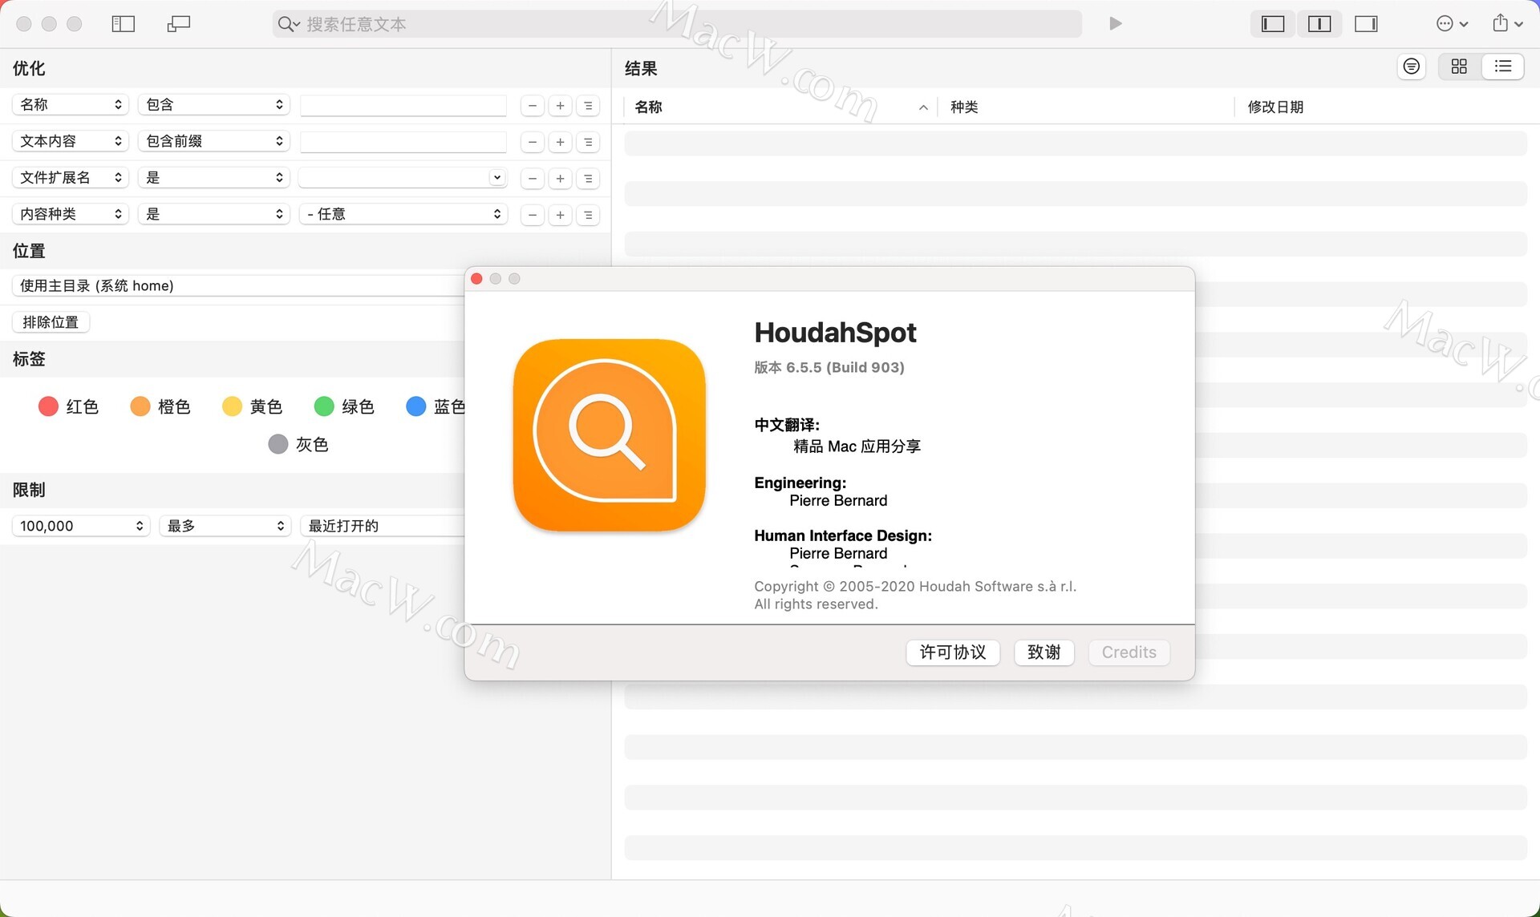Sort results by 名称 column

780,107
